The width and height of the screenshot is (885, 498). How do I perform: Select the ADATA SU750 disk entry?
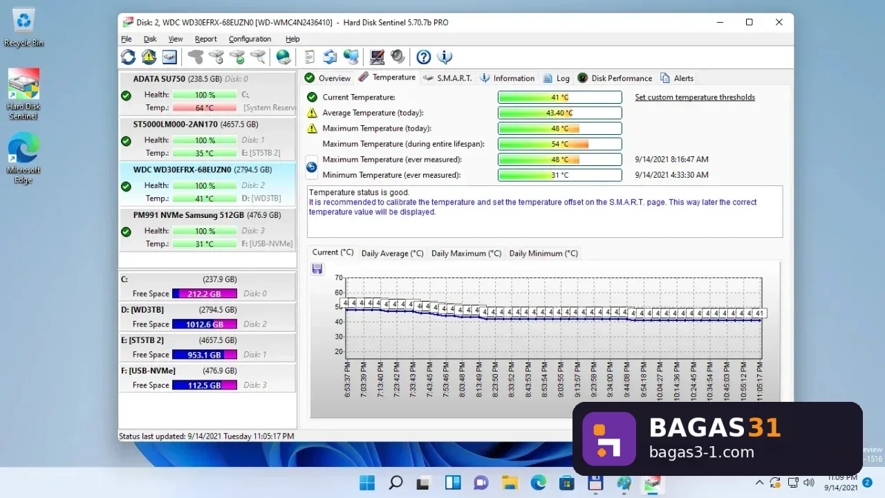(x=207, y=93)
